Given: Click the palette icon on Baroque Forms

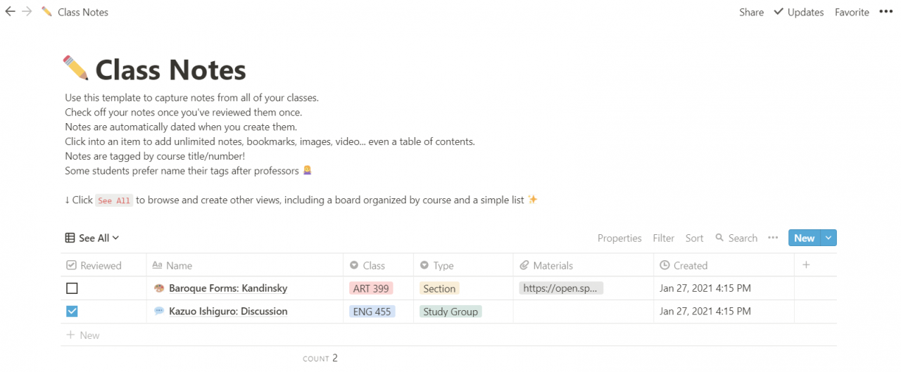Looking at the screenshot, I should (x=159, y=288).
